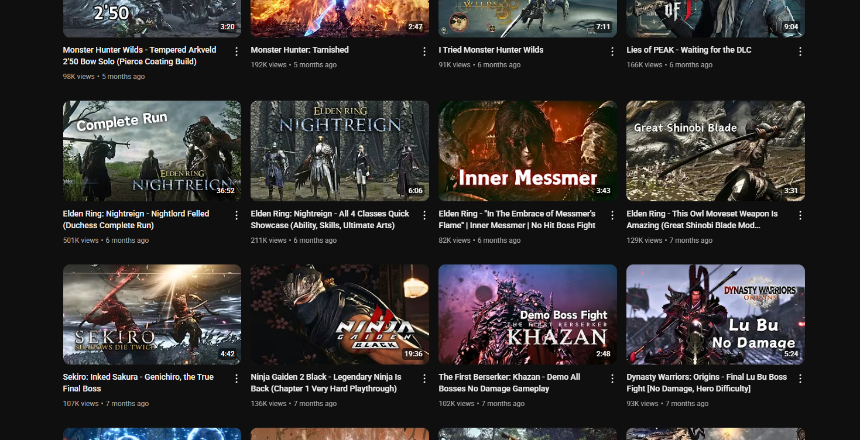The height and width of the screenshot is (440, 860).
Task: Click '93K views • 7 months ago' text
Action: pyautogui.click(x=667, y=404)
